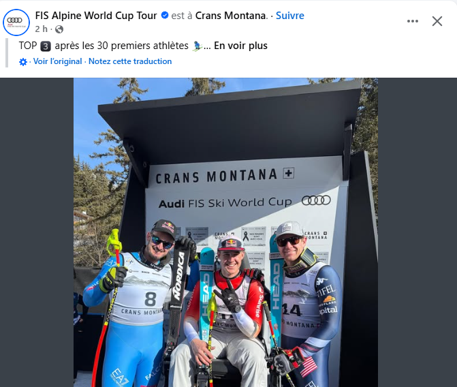Close the post viewer with X
The width and height of the screenshot is (457, 387).
click(437, 21)
